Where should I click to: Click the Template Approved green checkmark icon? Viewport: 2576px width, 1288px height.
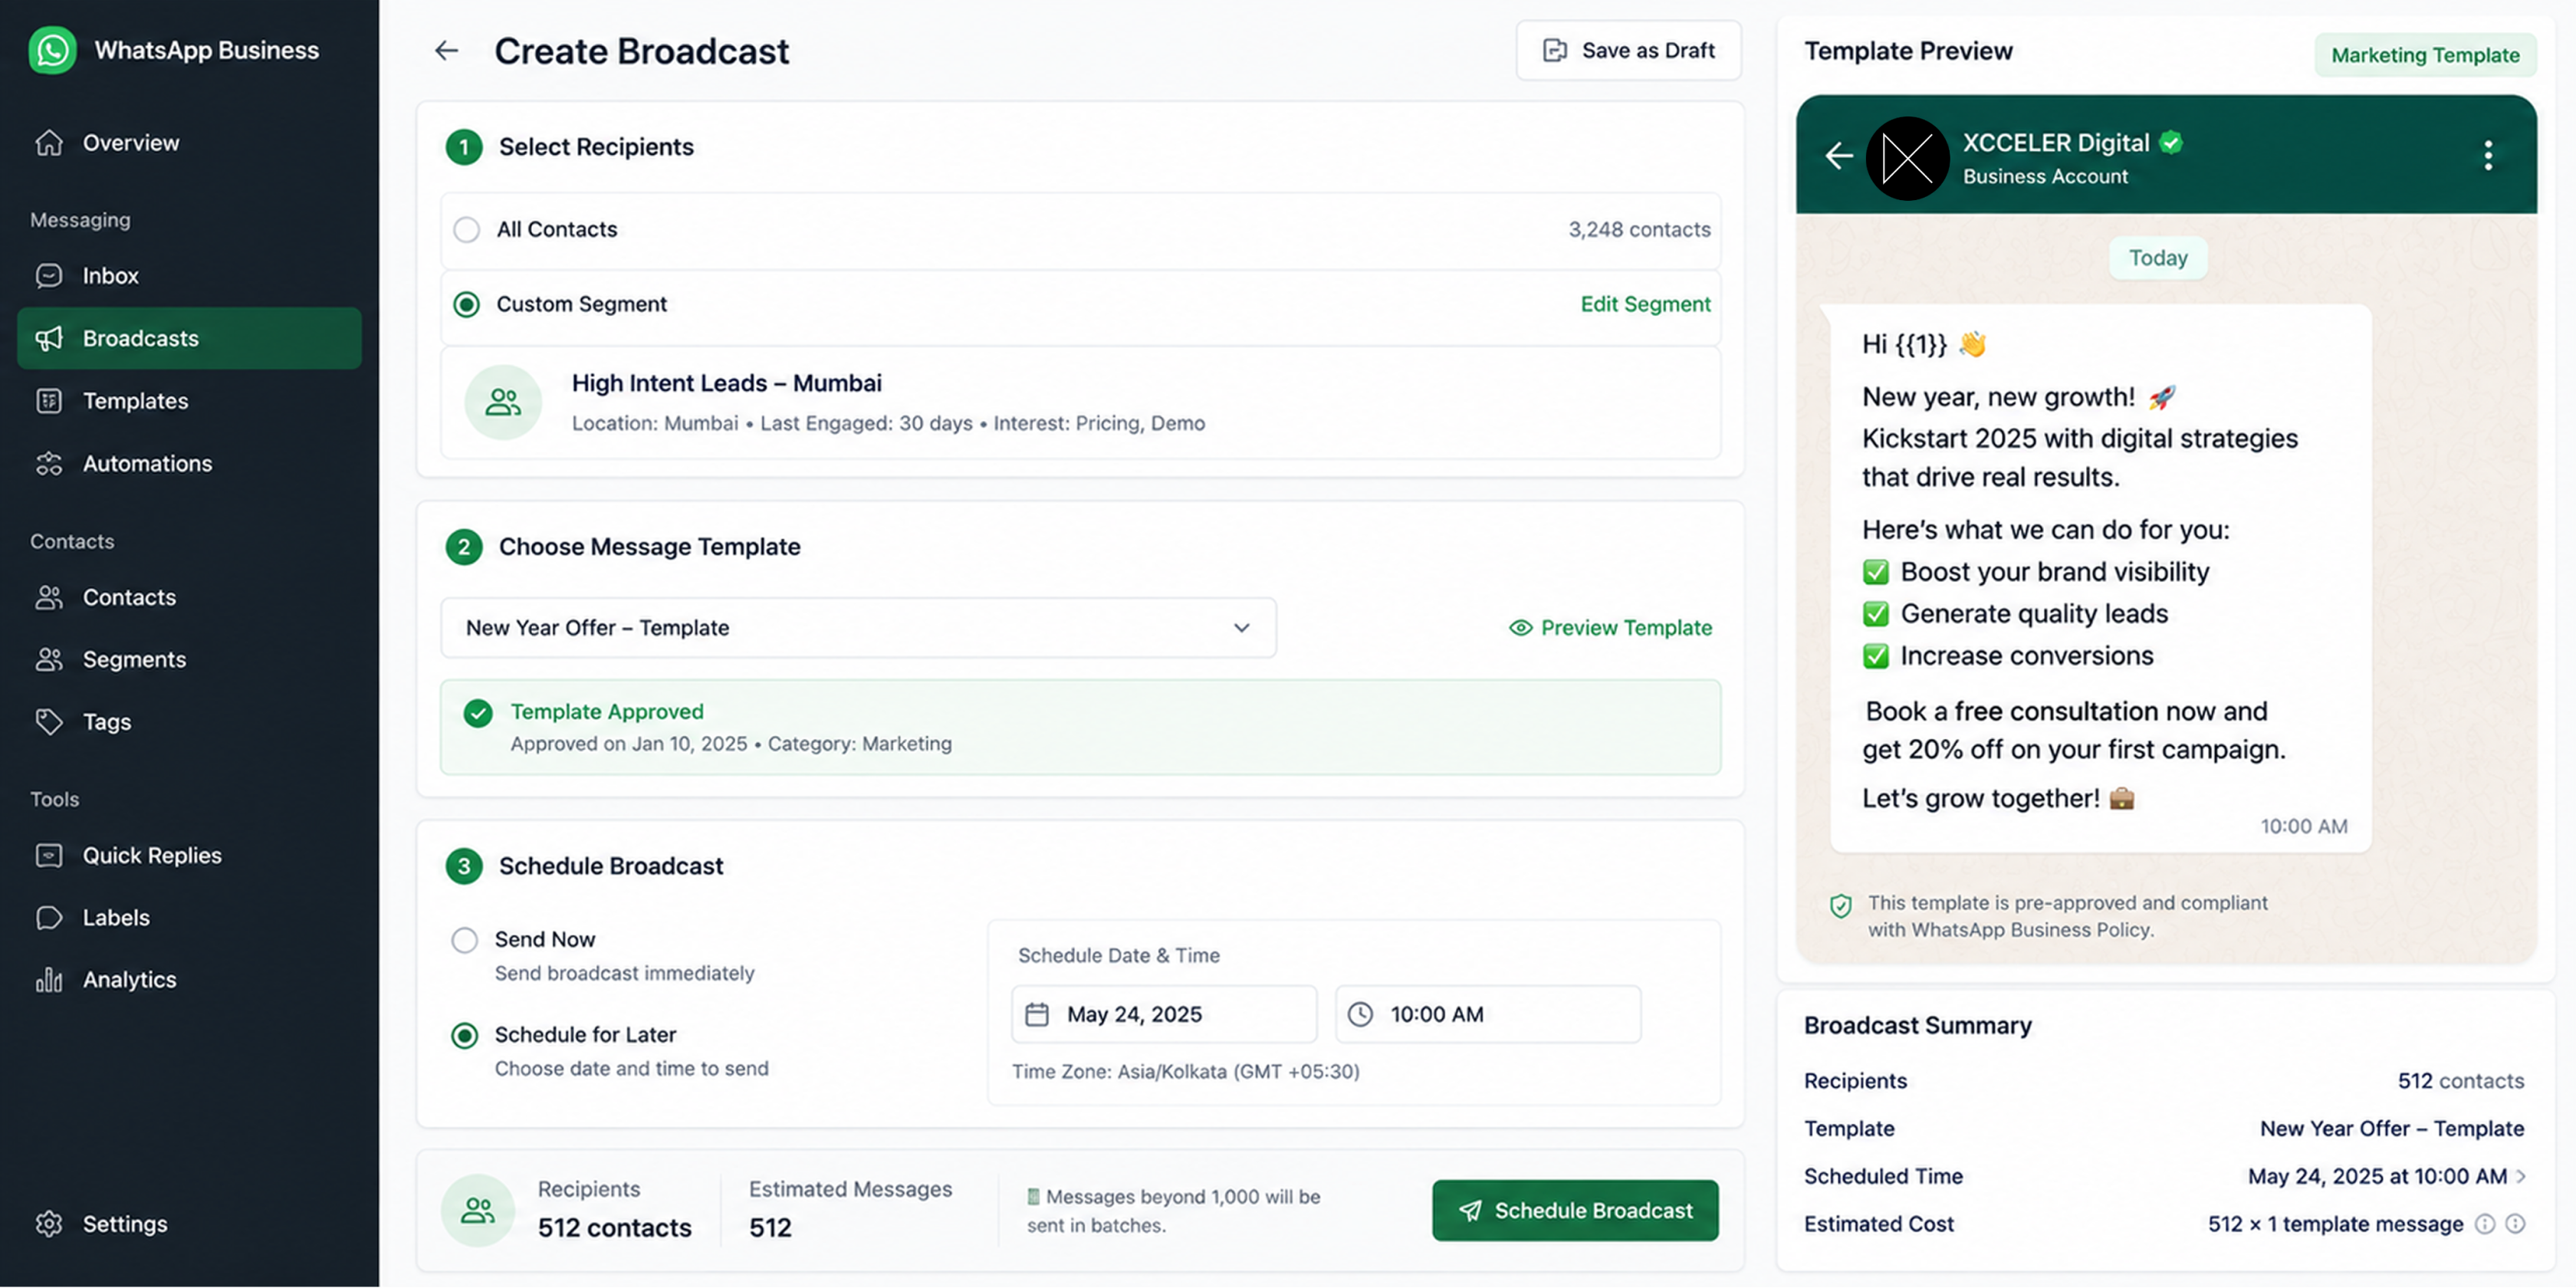tap(478, 713)
